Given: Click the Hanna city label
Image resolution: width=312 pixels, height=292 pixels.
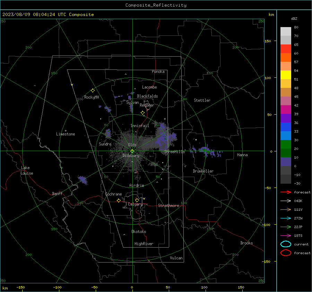Looking at the screenshot, I should (x=242, y=155).
